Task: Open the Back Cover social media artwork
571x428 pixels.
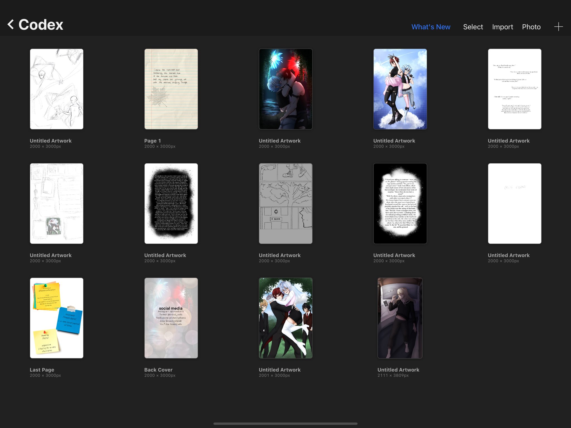Action: coord(171,318)
